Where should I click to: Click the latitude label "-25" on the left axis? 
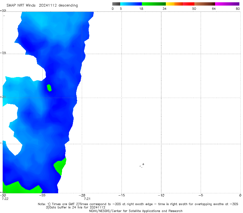point(3,53)
